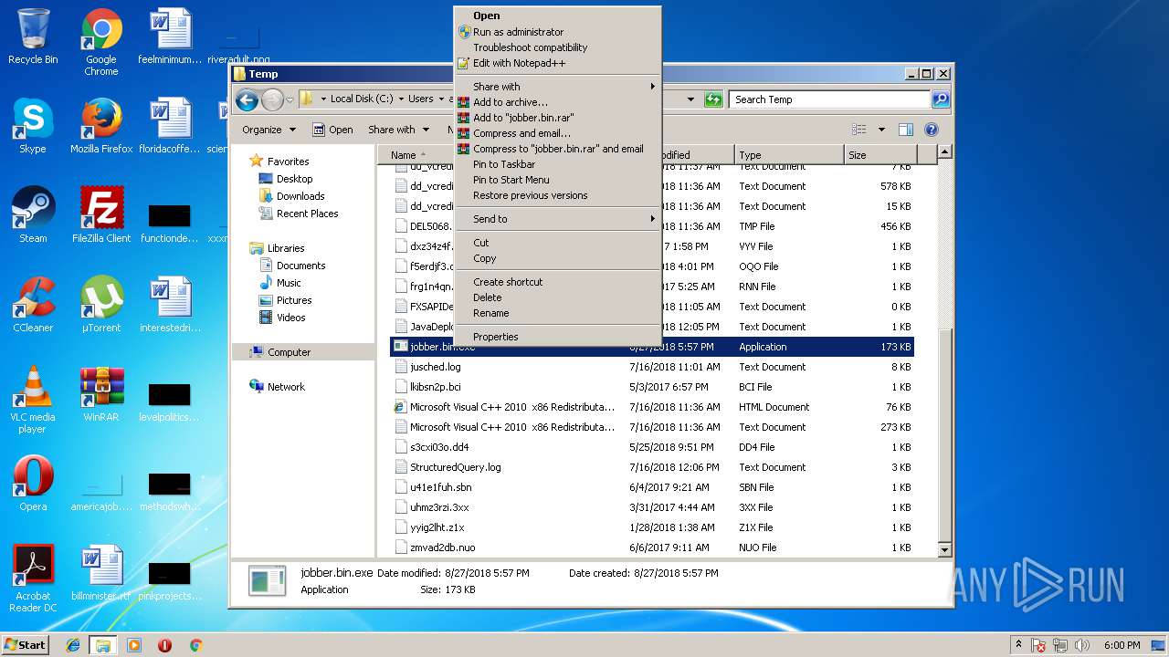1169x657 pixels.
Task: Select Cut in context menu
Action: point(557,243)
